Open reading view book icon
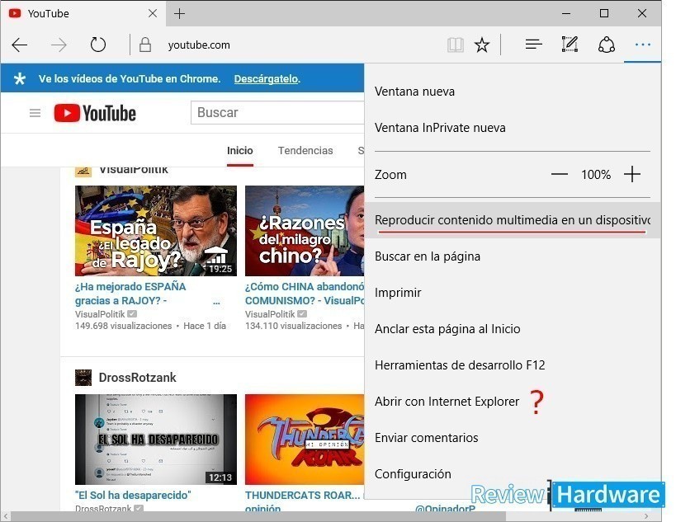The width and height of the screenshot is (676, 522). click(x=456, y=45)
